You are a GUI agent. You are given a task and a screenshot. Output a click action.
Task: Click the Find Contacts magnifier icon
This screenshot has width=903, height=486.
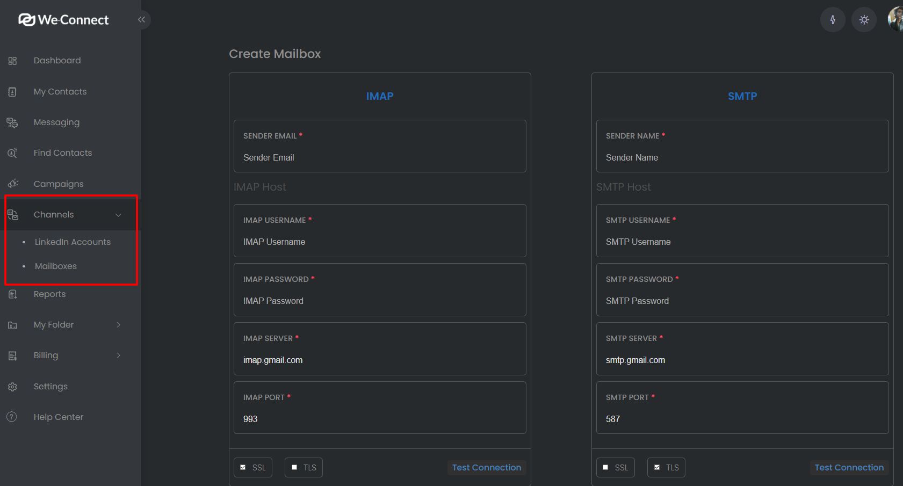click(x=12, y=153)
